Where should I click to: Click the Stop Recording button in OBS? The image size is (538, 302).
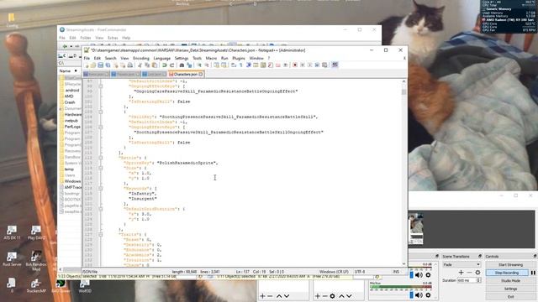point(507,273)
